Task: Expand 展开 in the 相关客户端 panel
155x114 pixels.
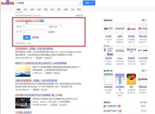Action: [x=144, y=71]
